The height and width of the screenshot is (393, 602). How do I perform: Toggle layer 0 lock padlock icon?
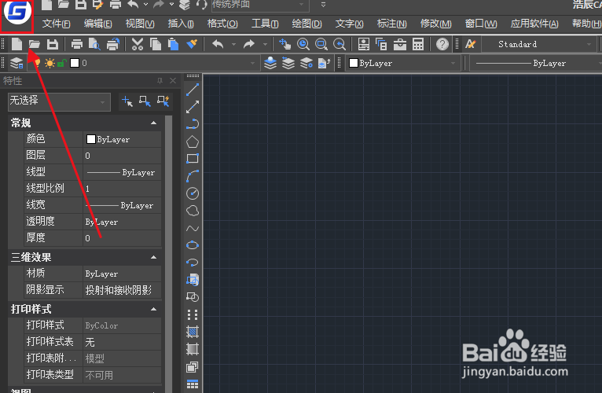(62, 63)
